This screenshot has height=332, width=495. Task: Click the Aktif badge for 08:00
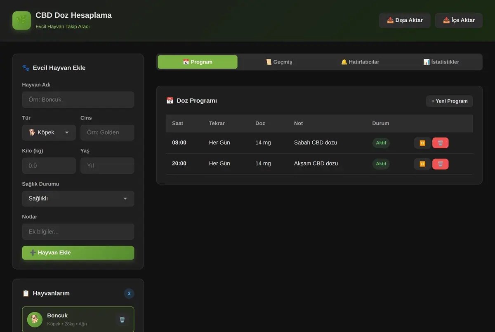pyautogui.click(x=381, y=143)
